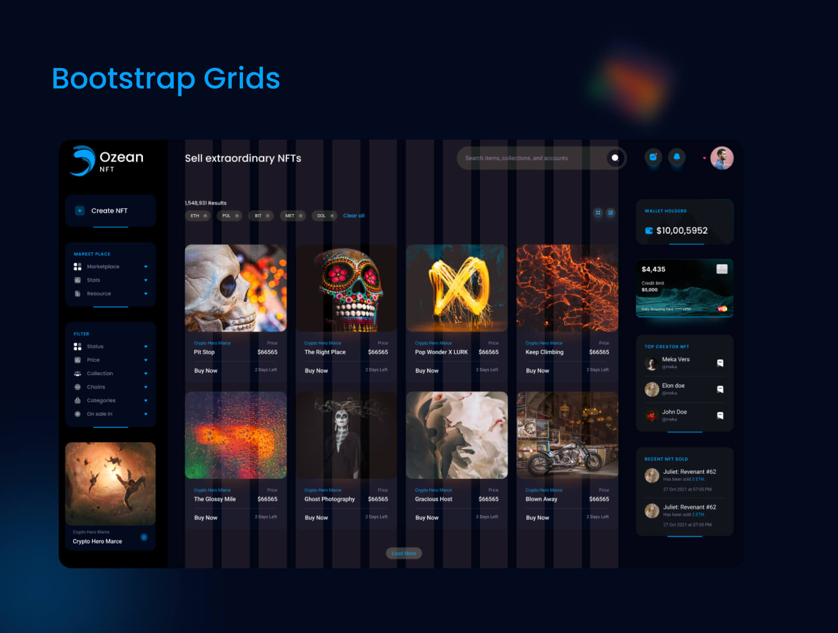Remove the POL filter chip
This screenshot has height=633, width=838.
[237, 216]
